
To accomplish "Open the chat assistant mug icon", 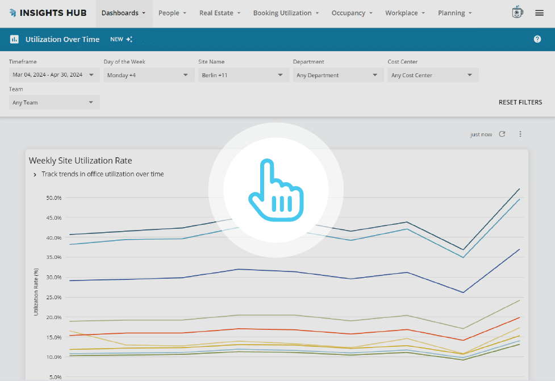I will tap(517, 12).
